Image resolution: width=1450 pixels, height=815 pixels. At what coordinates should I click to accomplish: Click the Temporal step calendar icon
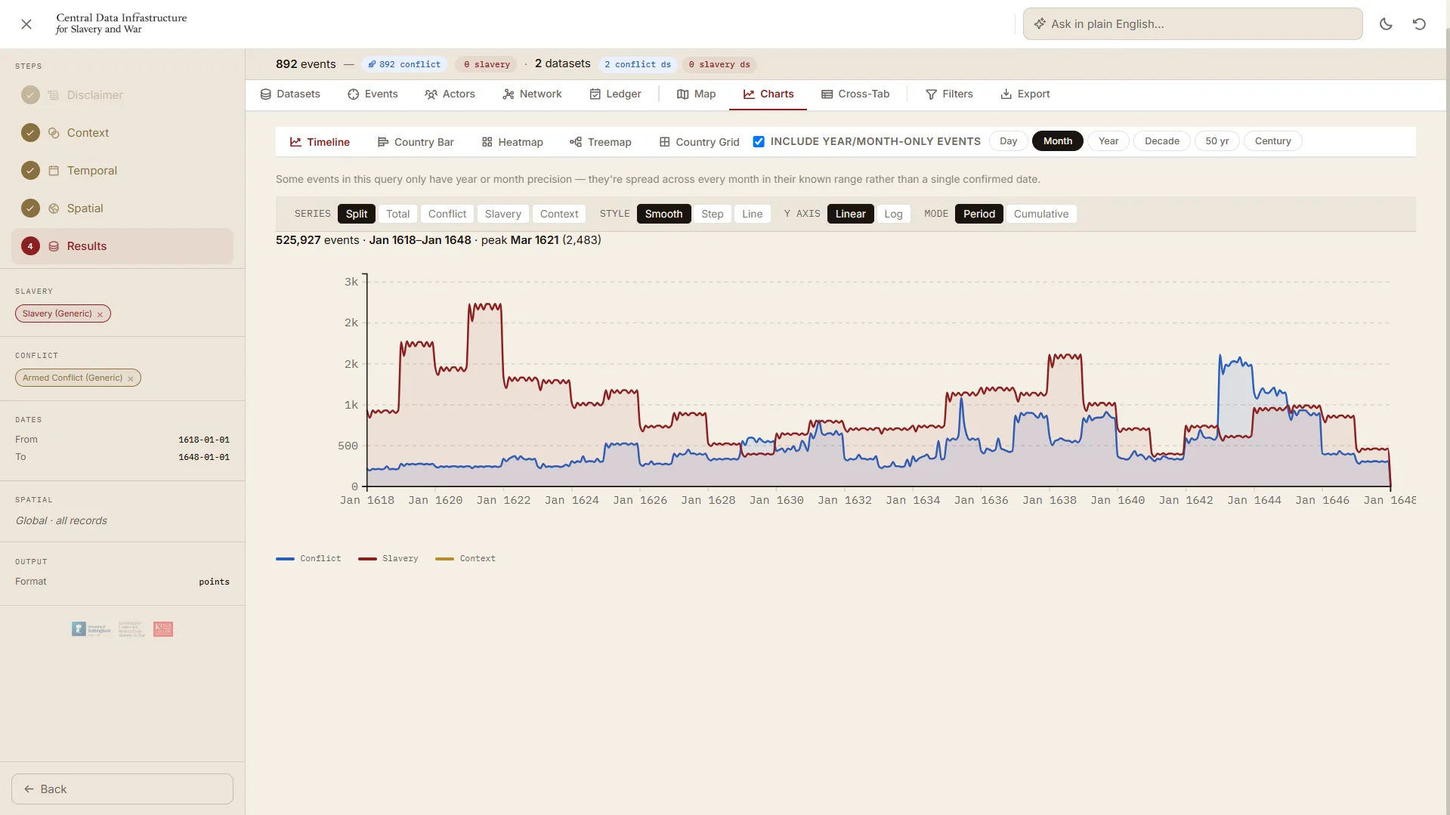point(54,171)
